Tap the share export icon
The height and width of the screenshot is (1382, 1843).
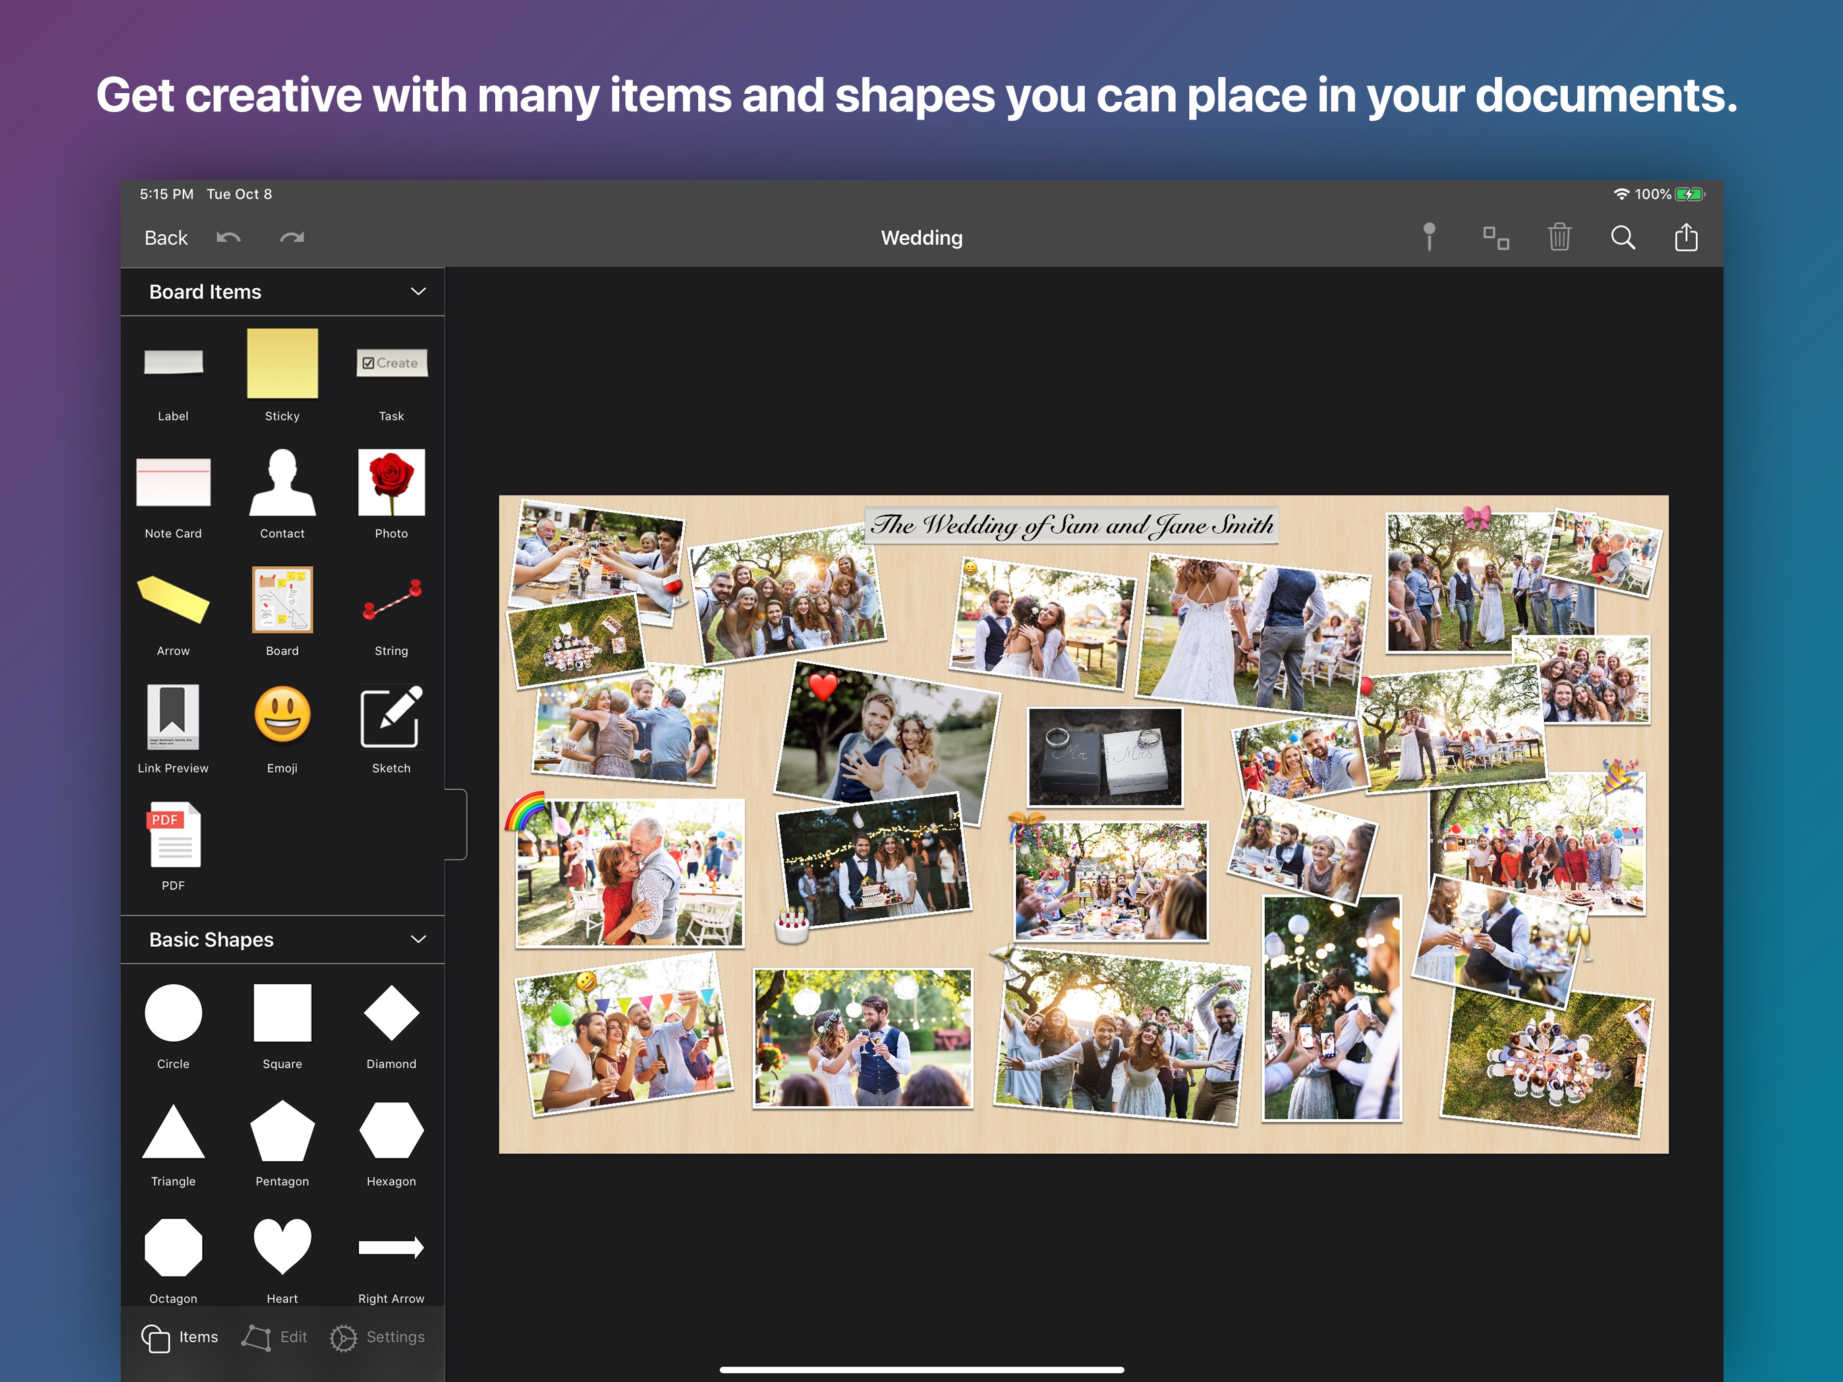(1686, 238)
